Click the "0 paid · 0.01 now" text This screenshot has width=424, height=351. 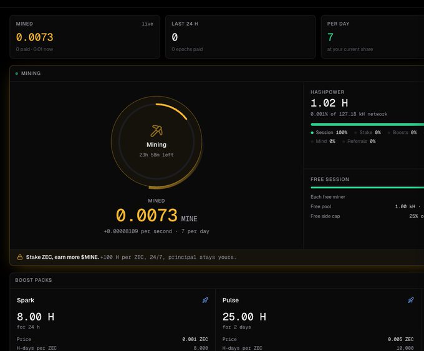(x=34, y=49)
